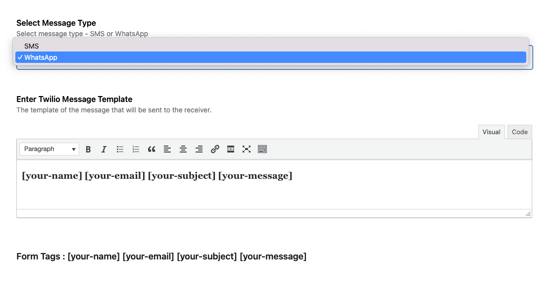
Task: Switch to the Code editor tab
Action: tap(520, 132)
